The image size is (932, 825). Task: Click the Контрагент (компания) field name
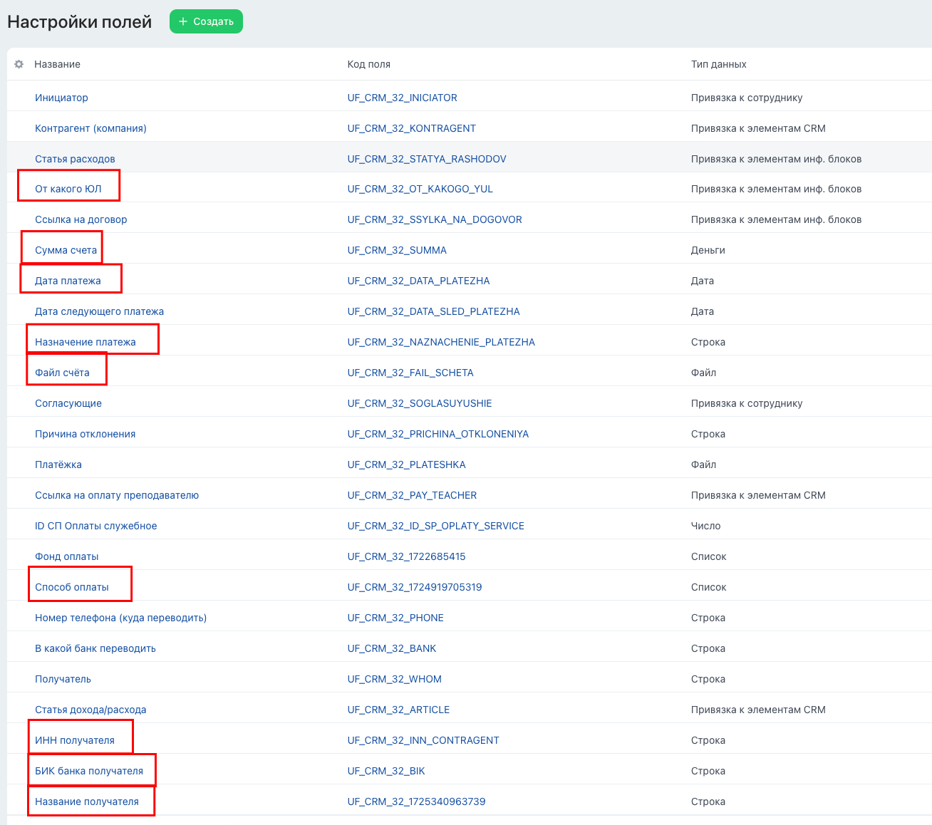(x=90, y=128)
